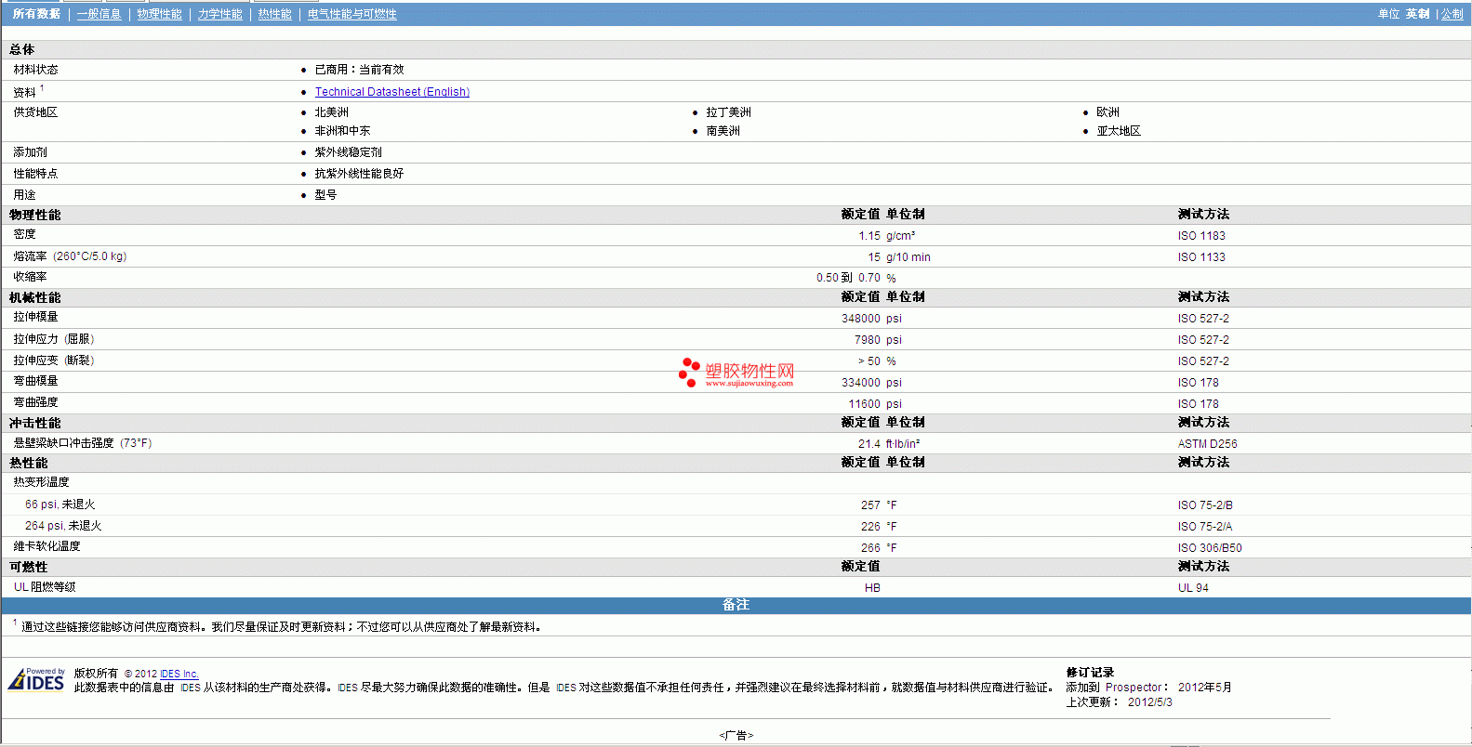Click the Powered by IDES logo

point(36,679)
